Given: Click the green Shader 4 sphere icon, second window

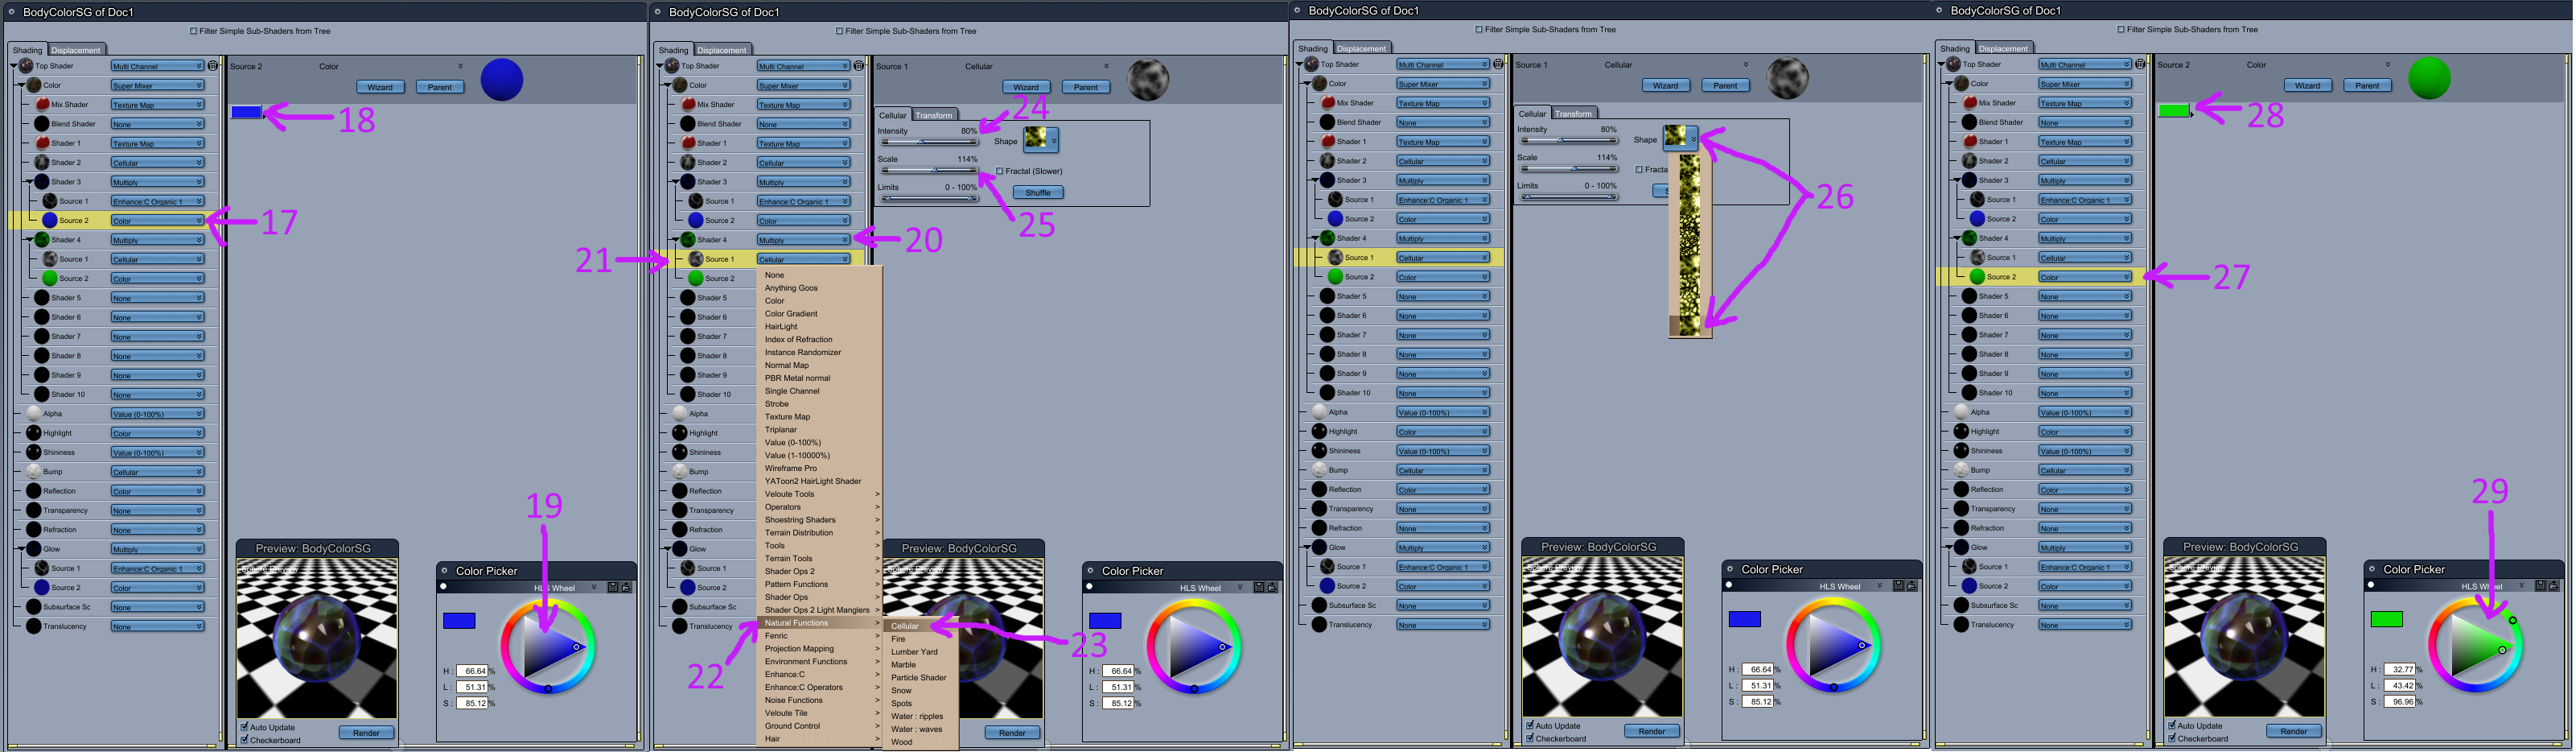Looking at the screenshot, I should coord(688,240).
